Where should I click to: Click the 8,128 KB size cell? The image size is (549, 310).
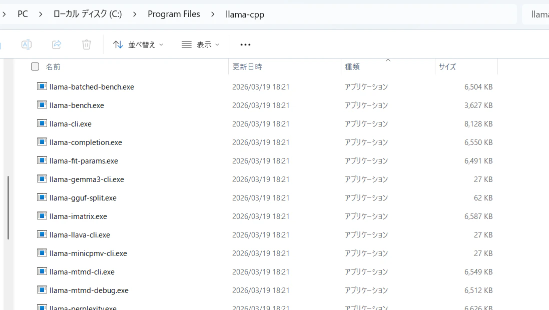pos(478,124)
